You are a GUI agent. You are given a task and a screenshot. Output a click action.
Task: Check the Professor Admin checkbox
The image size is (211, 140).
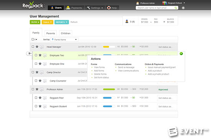coord(33,89)
